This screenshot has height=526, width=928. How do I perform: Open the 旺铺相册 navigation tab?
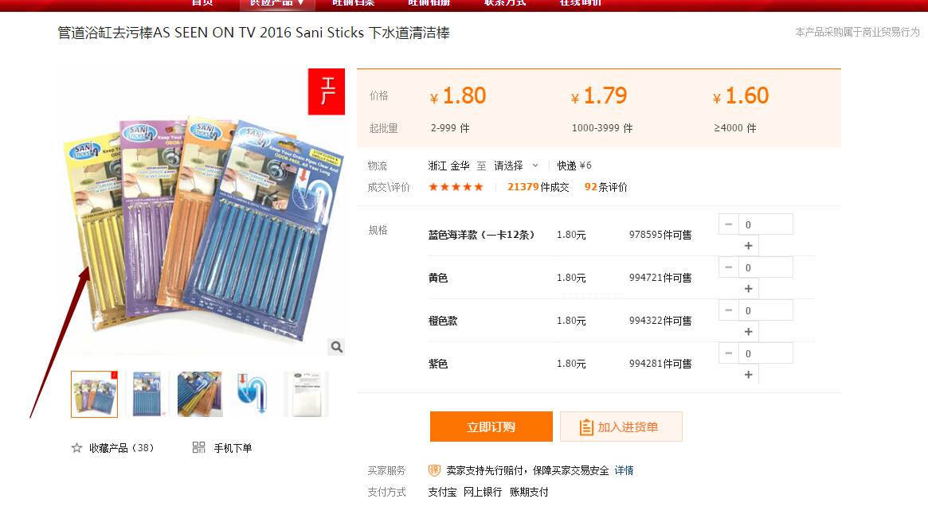tap(429, 3)
